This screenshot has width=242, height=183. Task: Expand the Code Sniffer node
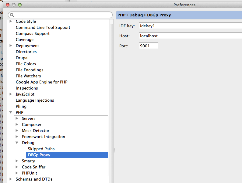[x=17, y=167]
